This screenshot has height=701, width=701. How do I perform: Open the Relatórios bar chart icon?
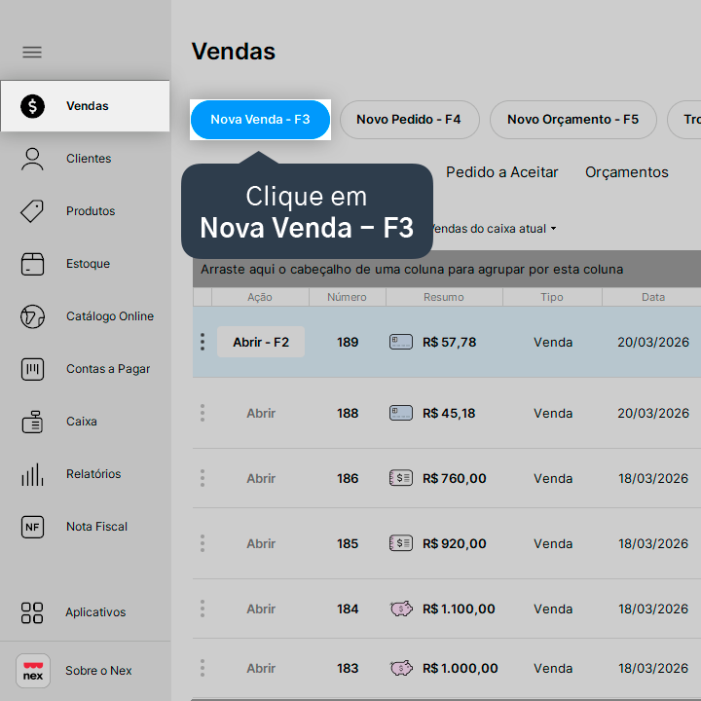(x=33, y=474)
